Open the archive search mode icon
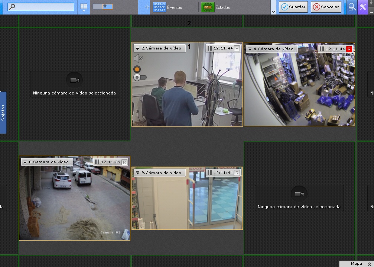 click(352, 7)
